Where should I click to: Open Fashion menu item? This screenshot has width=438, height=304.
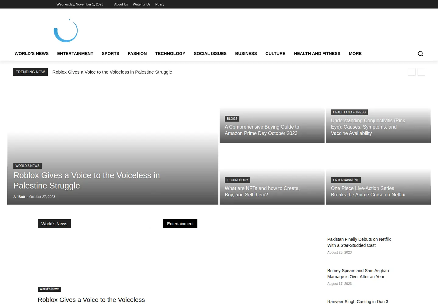coord(137,54)
